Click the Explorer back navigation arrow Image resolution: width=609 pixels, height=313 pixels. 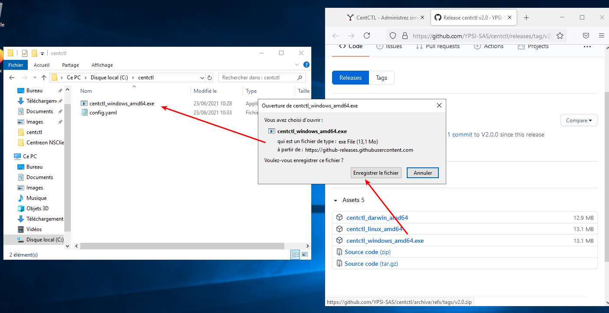[12, 78]
